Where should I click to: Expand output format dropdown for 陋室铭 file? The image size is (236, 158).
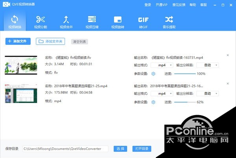coord(162,65)
